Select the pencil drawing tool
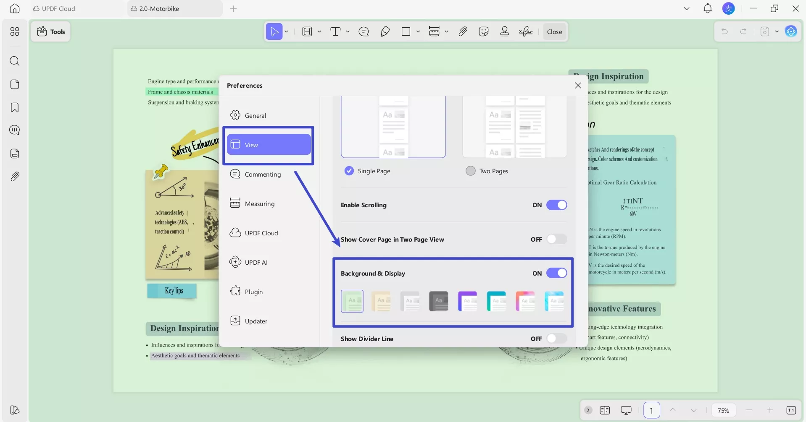Screen dimensions: 806x422 tap(385, 31)
